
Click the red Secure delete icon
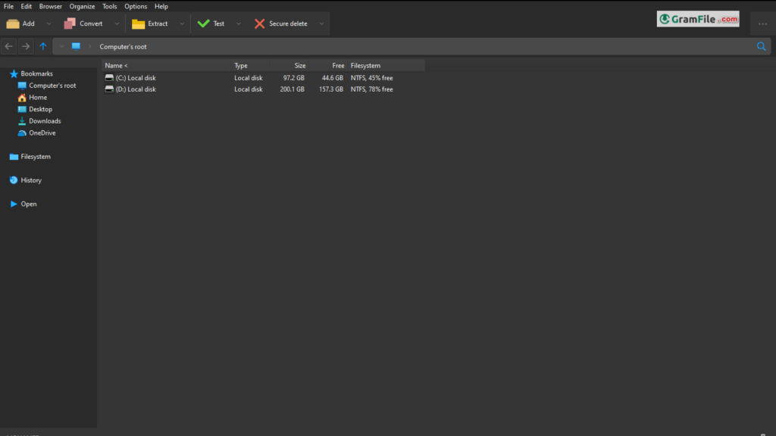pyautogui.click(x=260, y=23)
